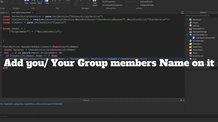The width and height of the screenshot is (218, 122).
Task: Select Players in Explorer
Action: pos(196,23)
